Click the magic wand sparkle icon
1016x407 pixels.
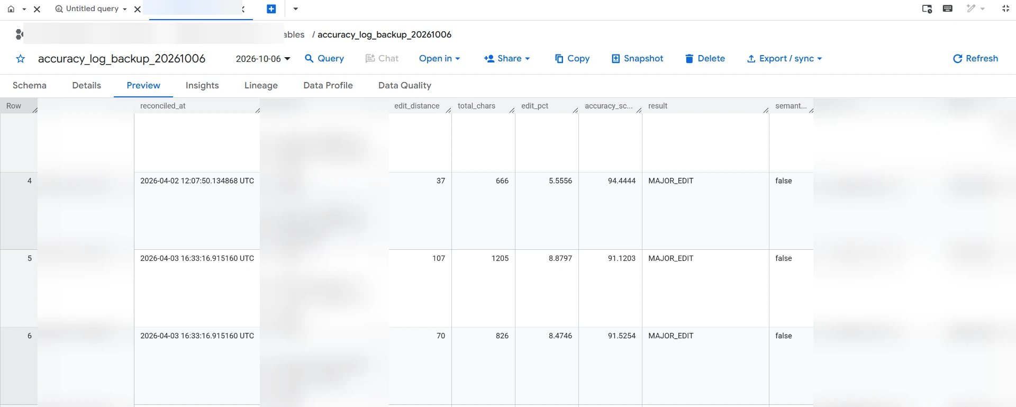pyautogui.click(x=971, y=8)
